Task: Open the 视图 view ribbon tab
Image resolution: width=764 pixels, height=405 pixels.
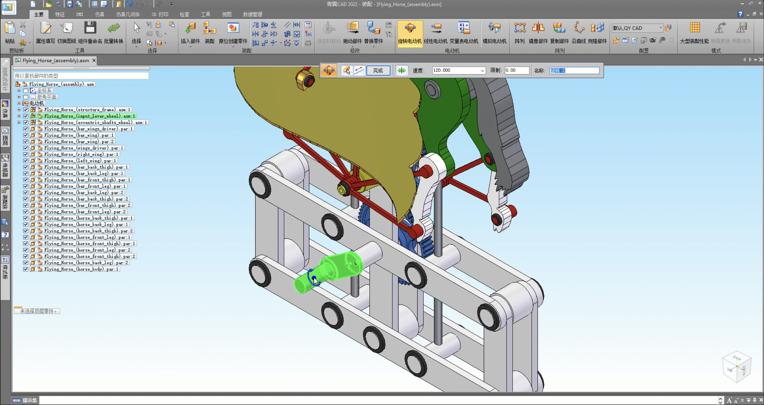Action: tap(227, 14)
